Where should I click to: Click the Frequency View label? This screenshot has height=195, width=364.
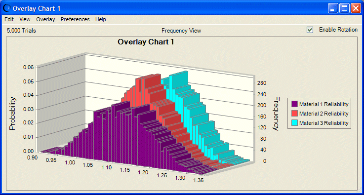tap(181, 31)
